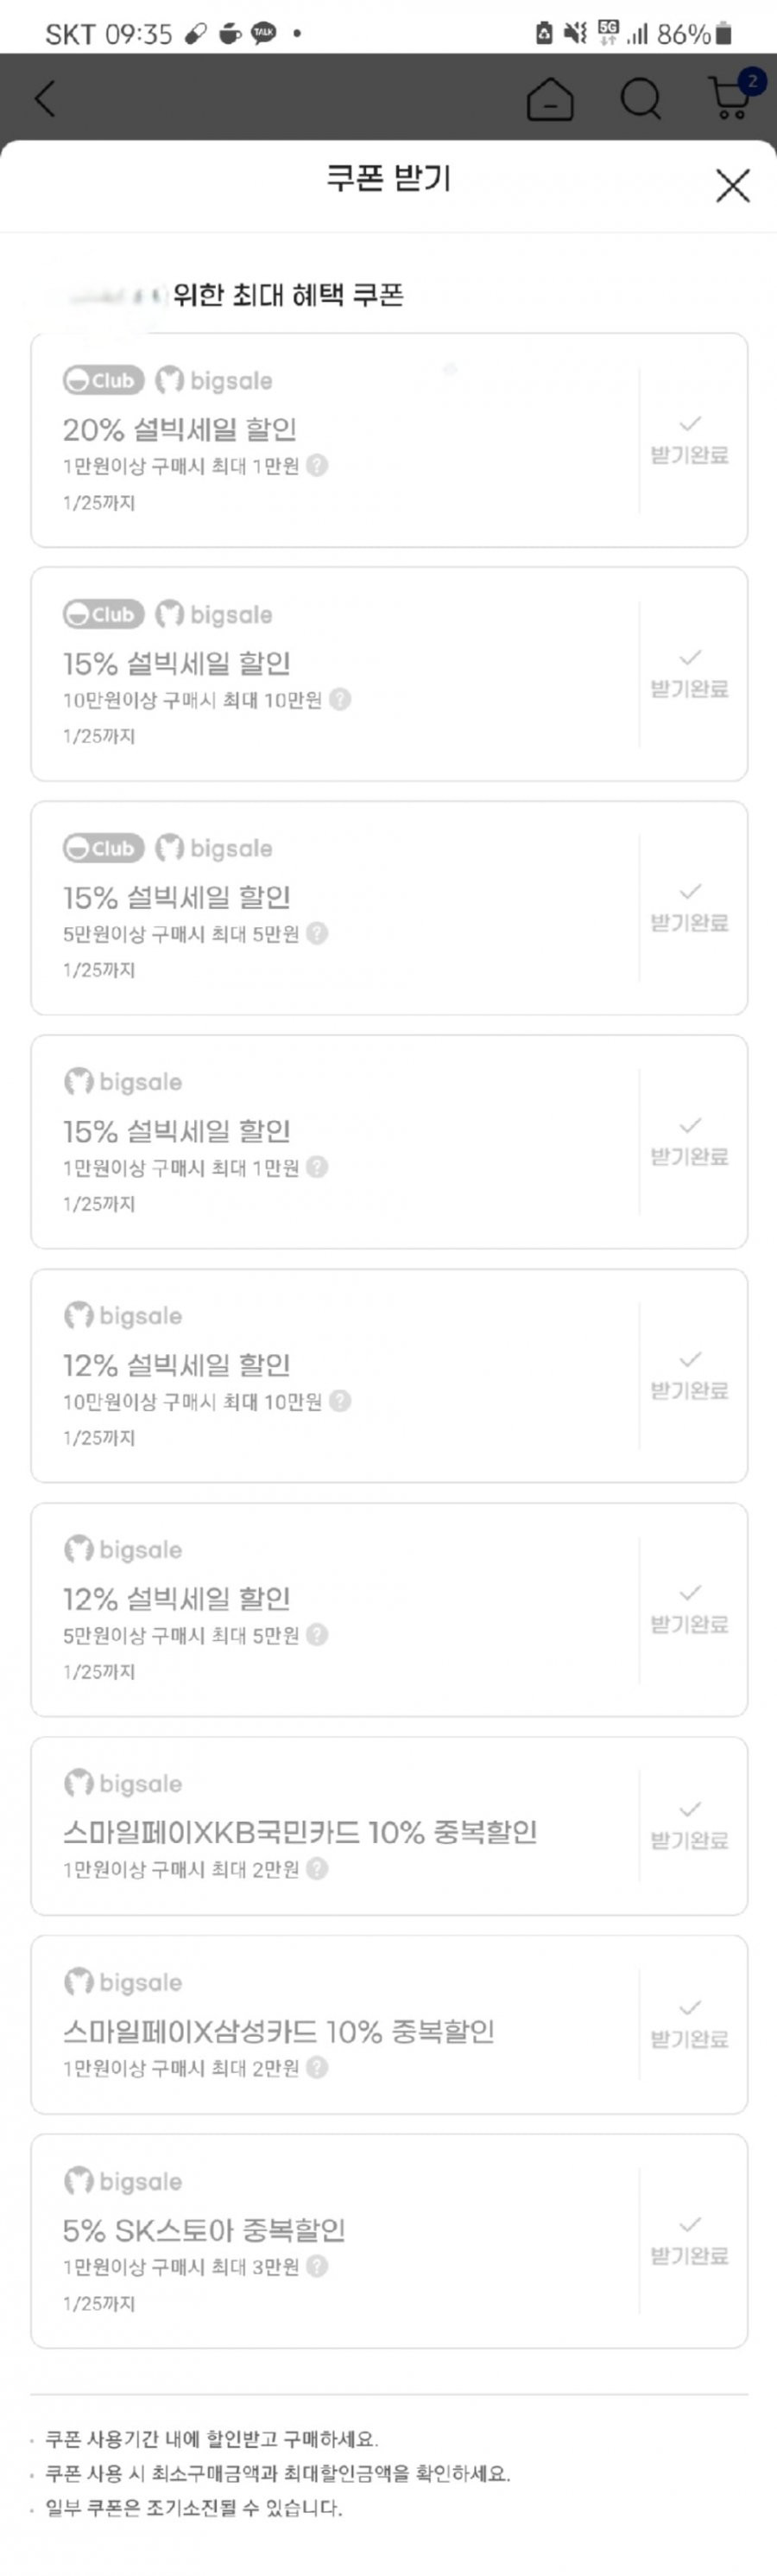
Task: Tap the 스마일페이XKB국민카드 10% 중복할인 title
Action: pos(300,1831)
